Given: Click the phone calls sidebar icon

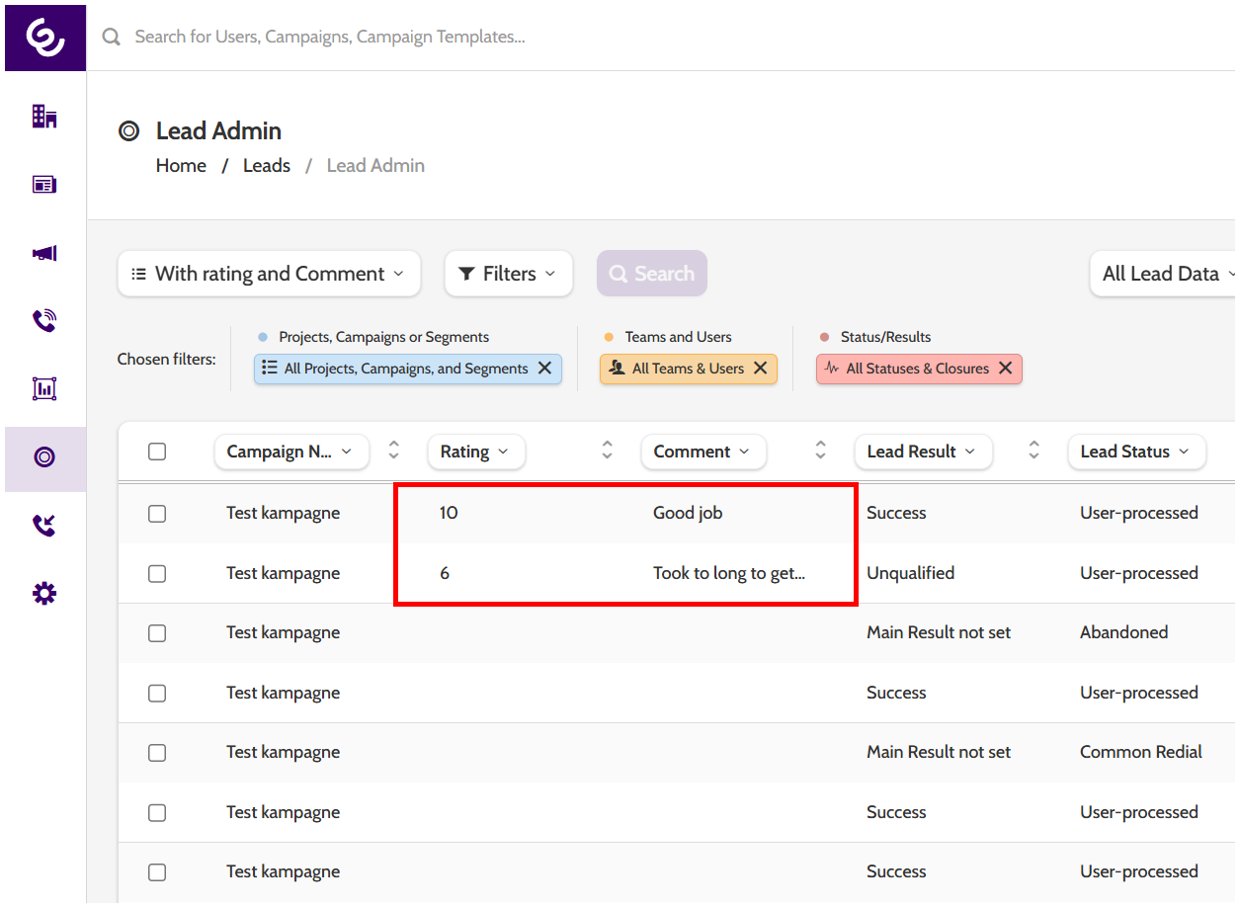Looking at the screenshot, I should [x=44, y=321].
